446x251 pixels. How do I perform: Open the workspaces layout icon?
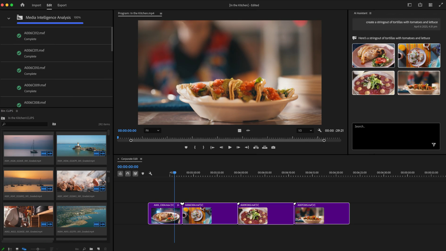pos(409,5)
